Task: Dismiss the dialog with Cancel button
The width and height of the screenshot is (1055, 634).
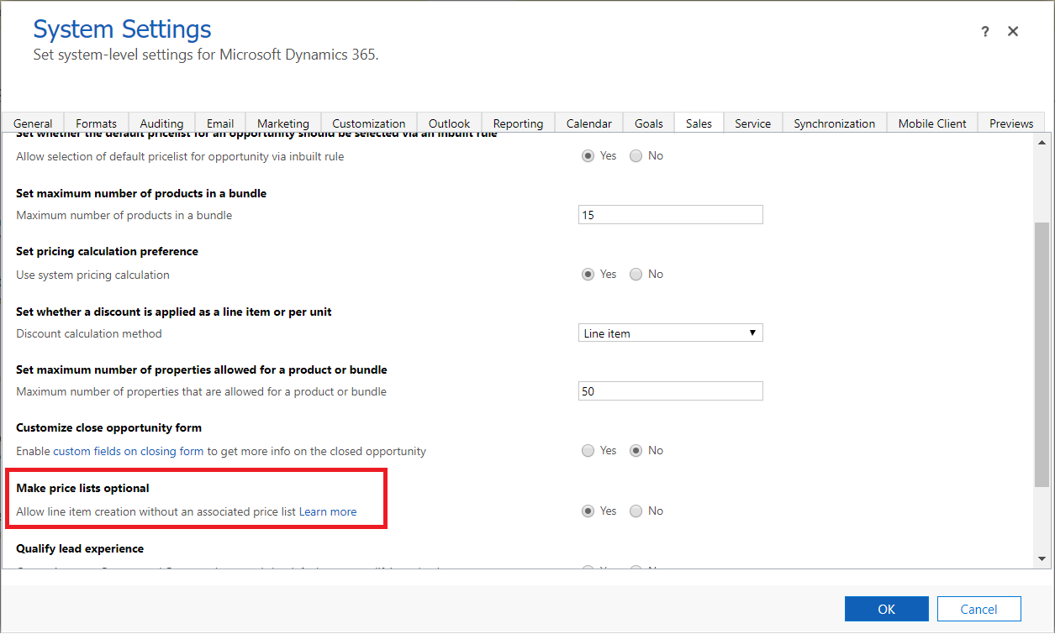Action: coord(979,609)
